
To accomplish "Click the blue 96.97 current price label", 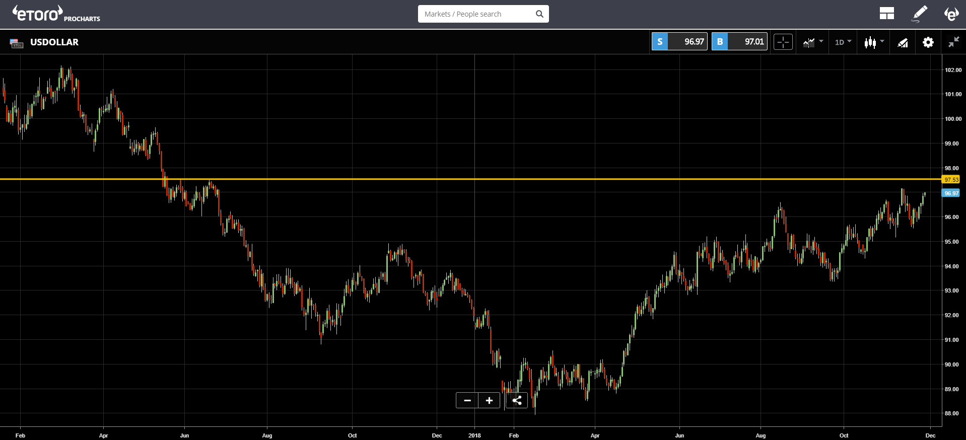I will (x=951, y=193).
